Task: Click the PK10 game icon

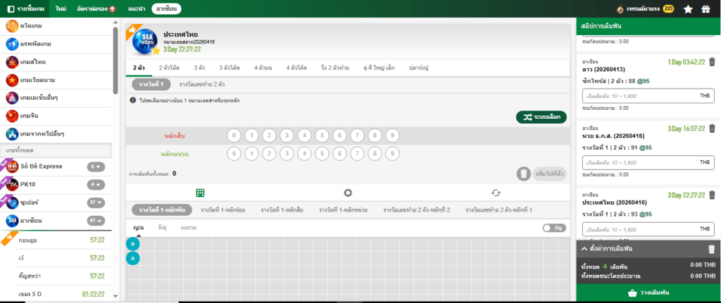Action: coord(13,185)
